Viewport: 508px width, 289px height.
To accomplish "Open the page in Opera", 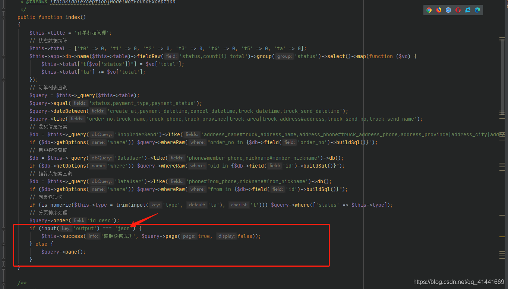I will pyautogui.click(x=458, y=10).
